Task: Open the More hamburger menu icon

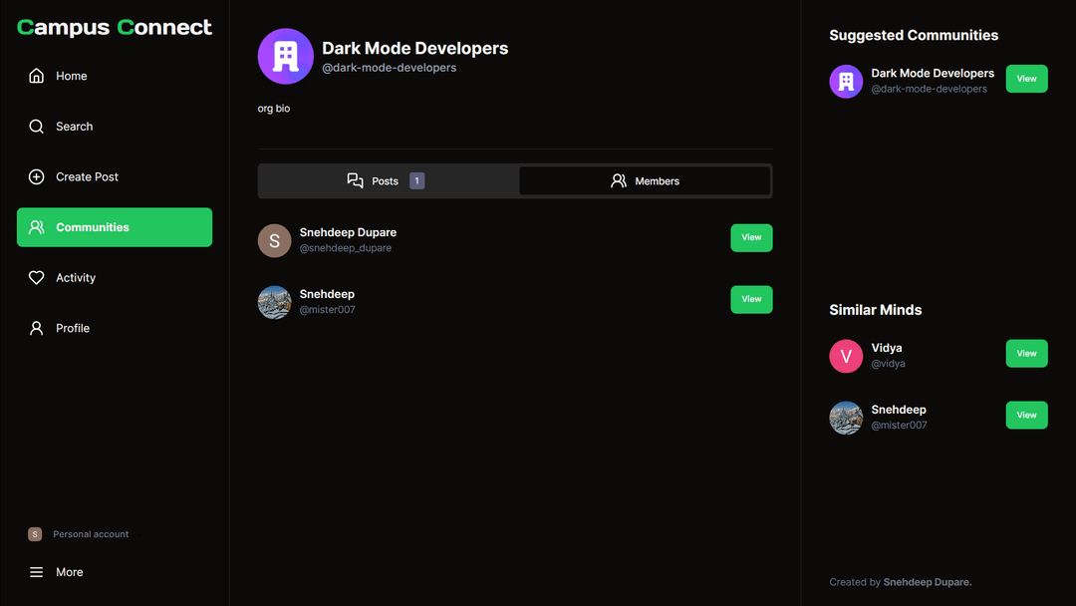Action: click(x=37, y=572)
